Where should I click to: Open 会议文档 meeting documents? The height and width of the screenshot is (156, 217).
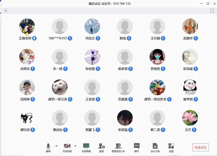tap(155, 146)
